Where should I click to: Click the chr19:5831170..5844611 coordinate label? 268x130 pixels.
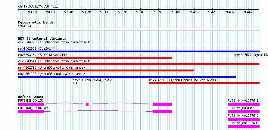coord(38,7)
